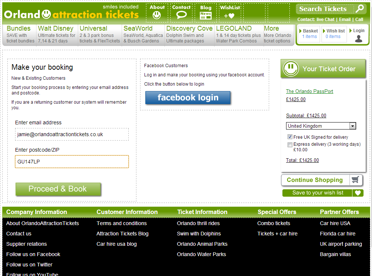Viewport: 372px width, 276px height.
Task: Click the Login person silhouette icon
Action: tap(358, 38)
